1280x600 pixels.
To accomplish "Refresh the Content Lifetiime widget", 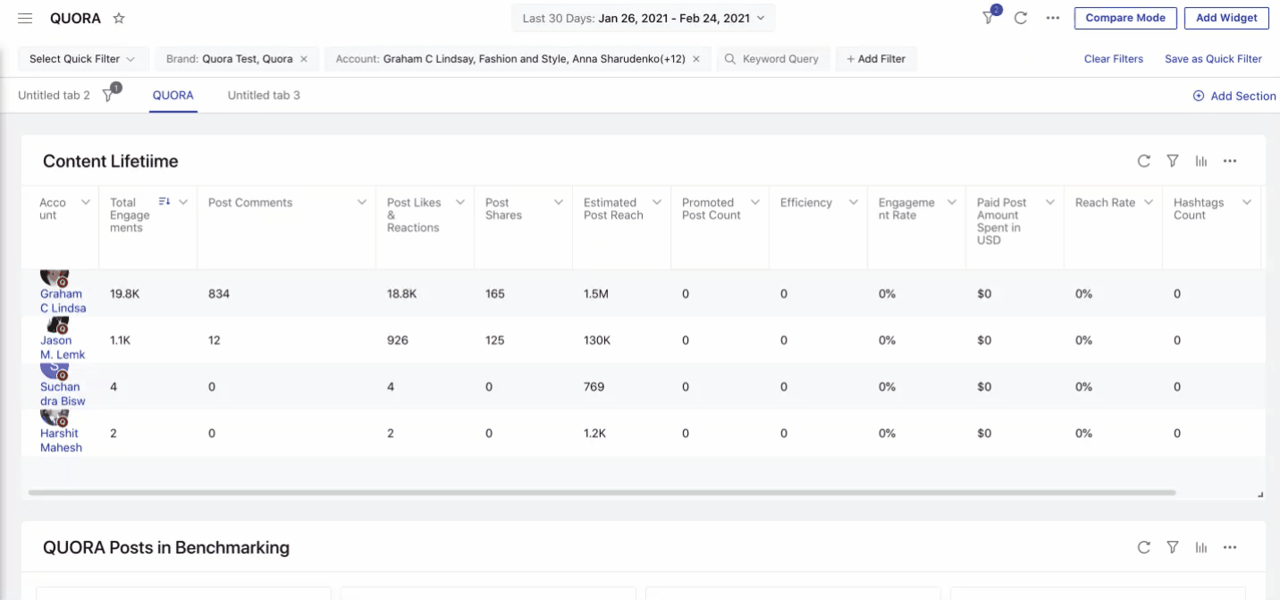I will point(1143,161).
